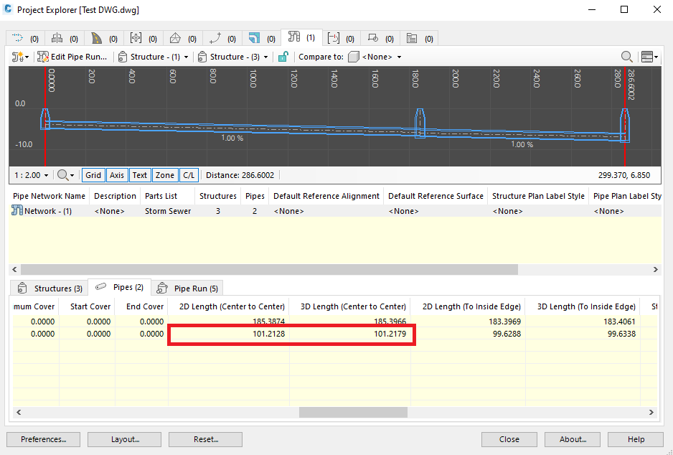Open the view layout options dropdown icon
The height and width of the screenshot is (455, 673).
(x=649, y=57)
